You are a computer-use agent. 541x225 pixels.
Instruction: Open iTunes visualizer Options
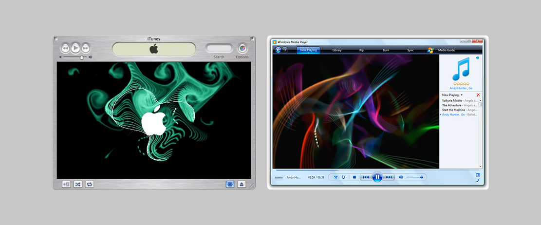coord(243,48)
